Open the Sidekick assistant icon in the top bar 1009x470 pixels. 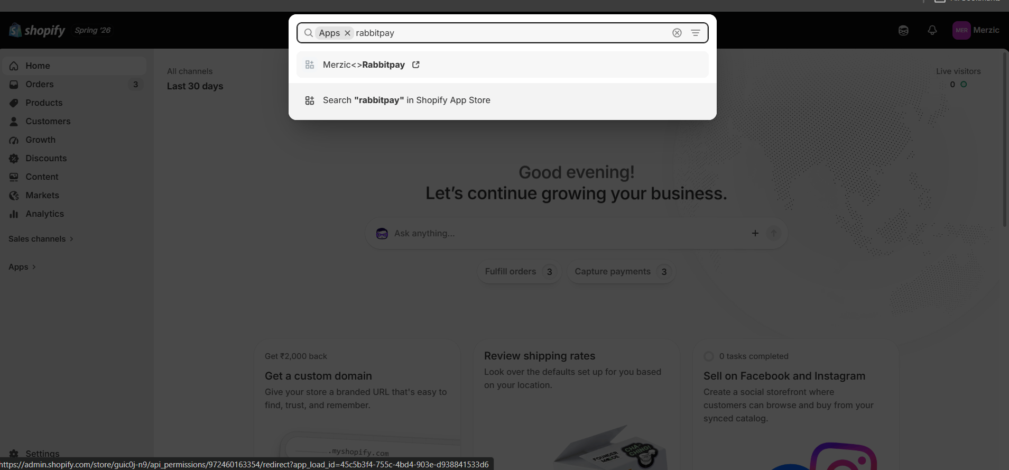903,30
